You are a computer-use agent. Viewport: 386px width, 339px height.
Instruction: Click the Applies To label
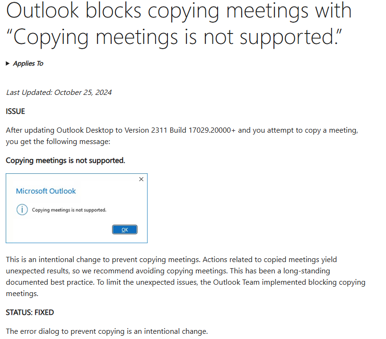pos(28,63)
